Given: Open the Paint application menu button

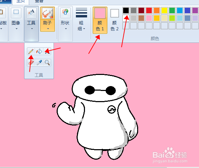Looking at the screenshot, I should click(x=6, y=1).
